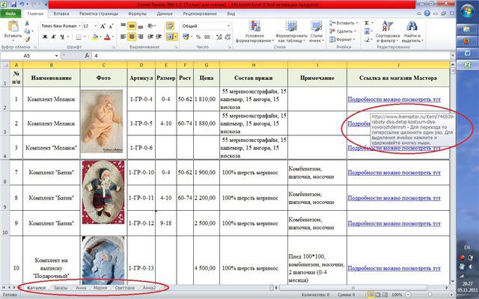Click the Delete cells (Удалить) icon

333,31
